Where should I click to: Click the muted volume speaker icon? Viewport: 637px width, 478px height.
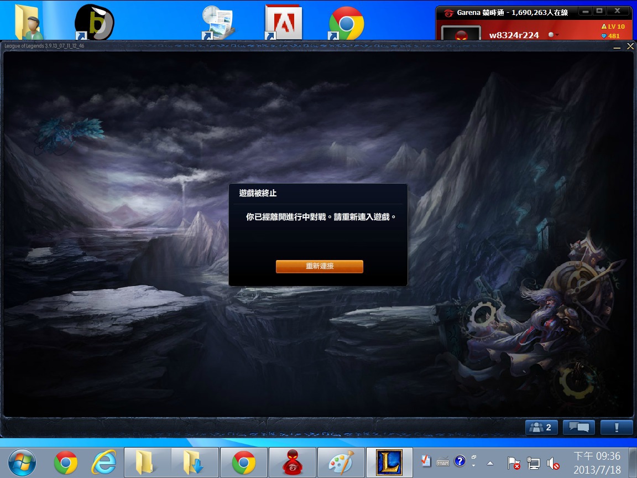pos(553,464)
